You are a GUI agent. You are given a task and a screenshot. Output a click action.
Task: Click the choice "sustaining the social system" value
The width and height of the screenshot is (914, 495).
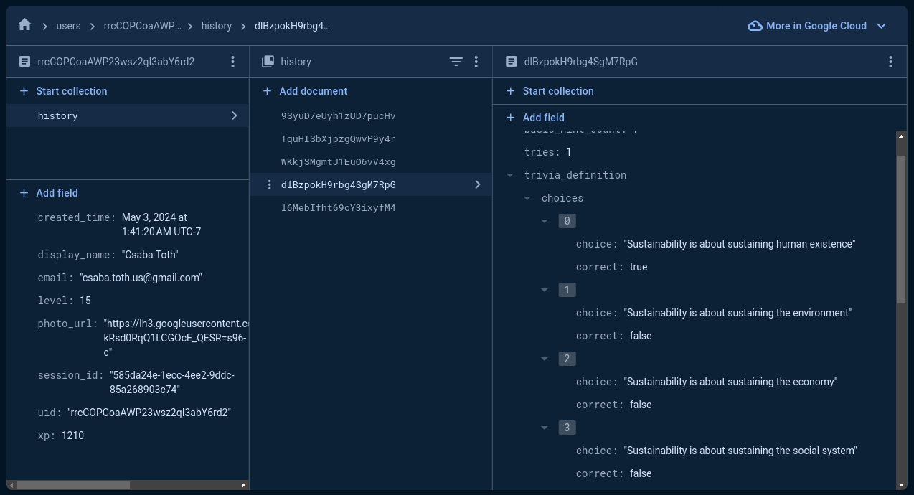tap(740, 451)
